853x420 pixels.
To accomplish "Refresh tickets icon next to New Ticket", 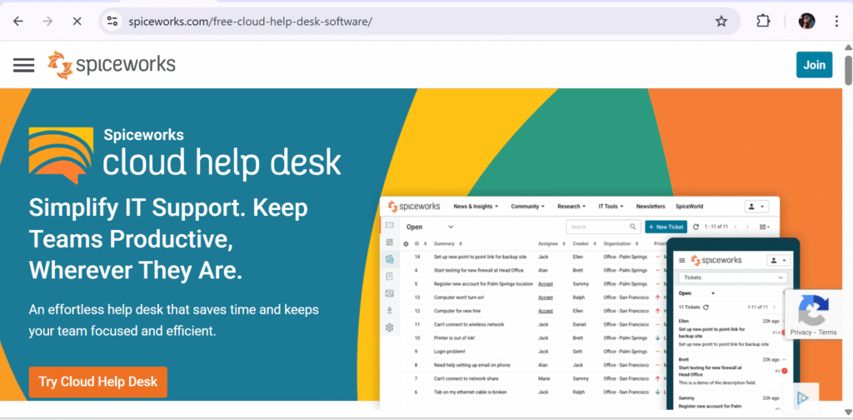I will point(696,227).
